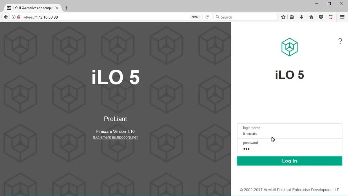Image resolution: width=348 pixels, height=196 pixels.
Task: Click the Log In button
Action: pos(289,161)
